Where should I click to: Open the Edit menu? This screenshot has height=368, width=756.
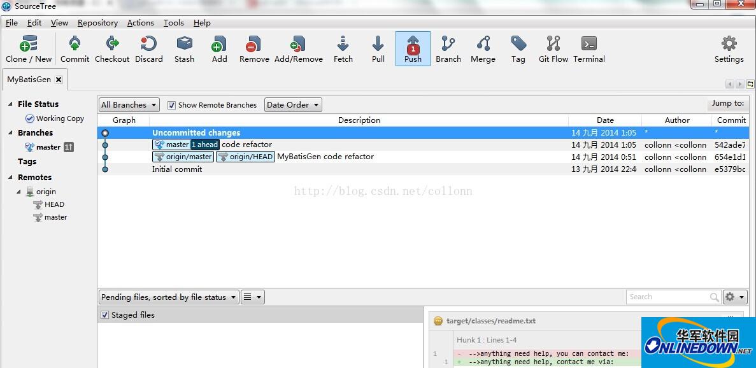pos(34,23)
